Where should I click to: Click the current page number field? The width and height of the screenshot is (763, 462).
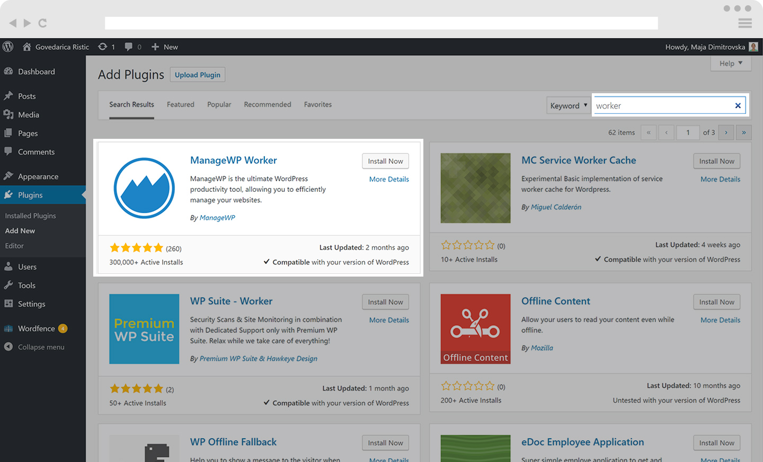[x=688, y=132]
